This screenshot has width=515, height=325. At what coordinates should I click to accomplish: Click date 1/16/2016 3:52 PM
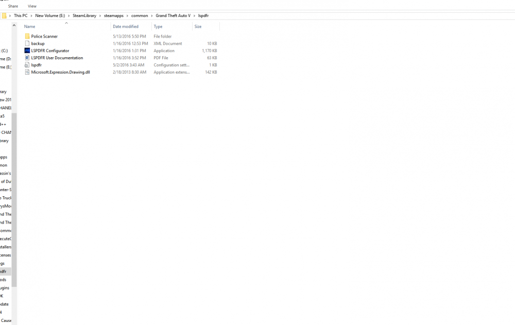(129, 58)
